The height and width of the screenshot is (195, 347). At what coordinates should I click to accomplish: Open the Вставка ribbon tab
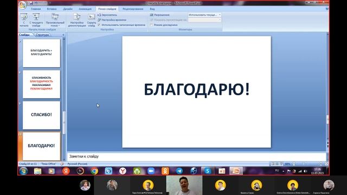[x=52, y=9]
